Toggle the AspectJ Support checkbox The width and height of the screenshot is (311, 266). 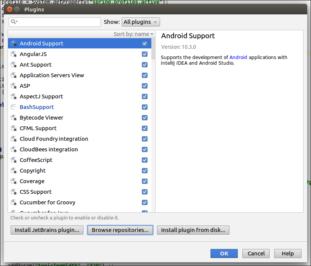[x=145, y=96]
